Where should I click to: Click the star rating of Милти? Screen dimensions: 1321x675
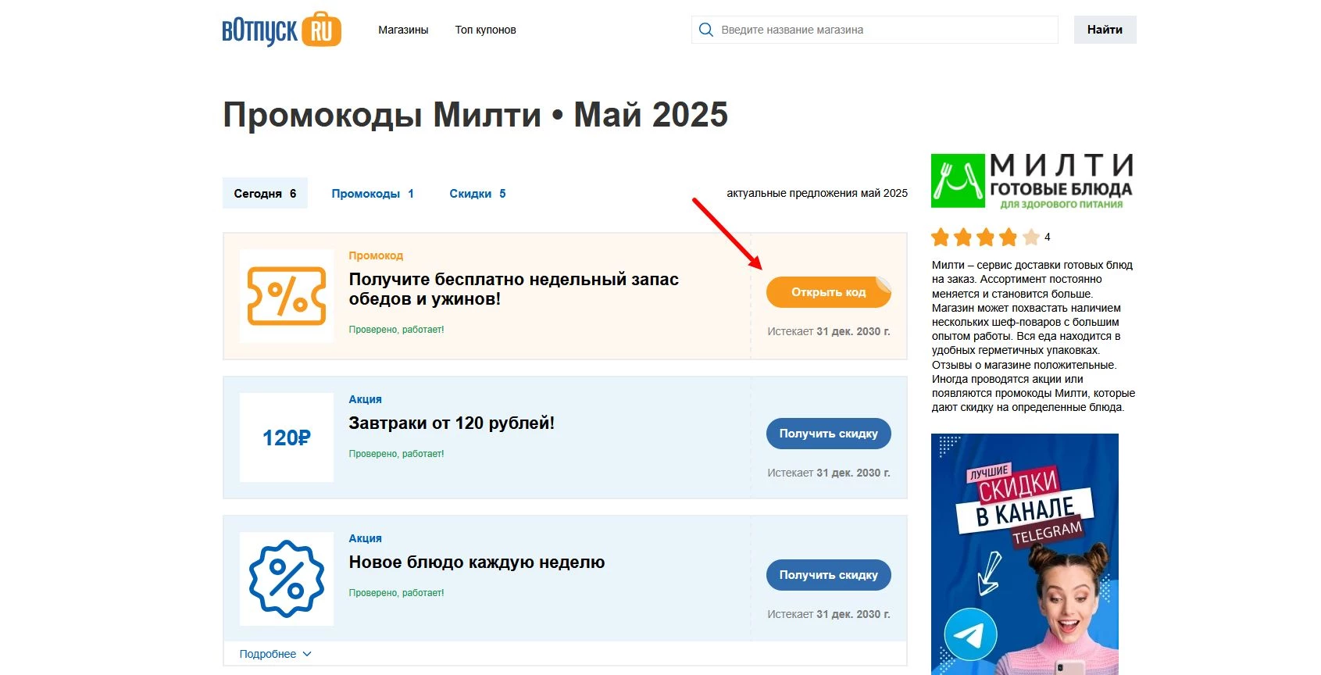click(x=985, y=237)
